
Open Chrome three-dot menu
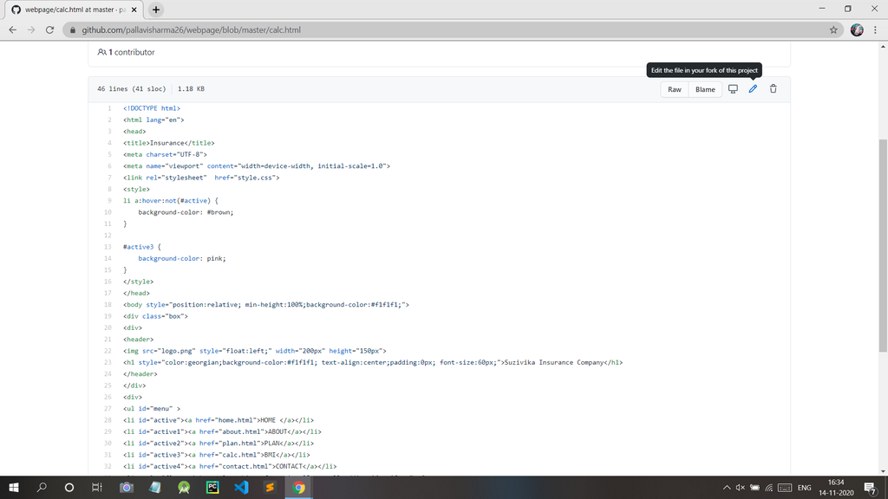pos(876,30)
